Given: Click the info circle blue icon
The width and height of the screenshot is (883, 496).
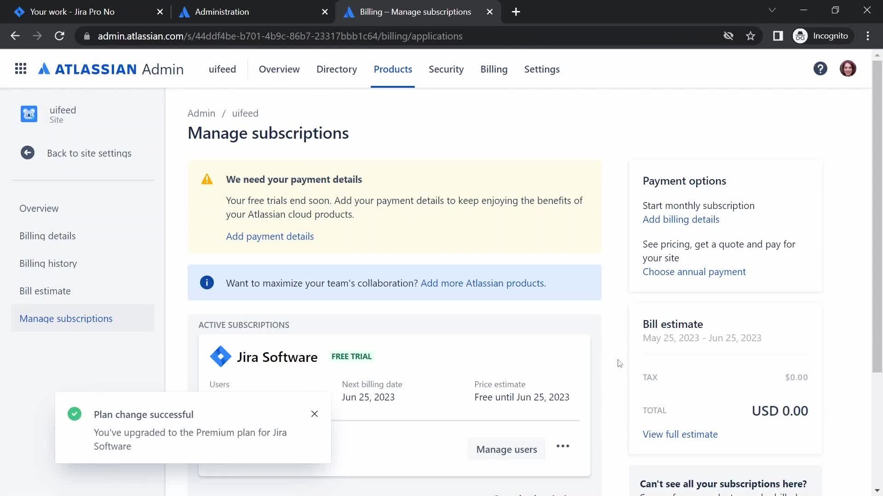Looking at the screenshot, I should pos(207,282).
